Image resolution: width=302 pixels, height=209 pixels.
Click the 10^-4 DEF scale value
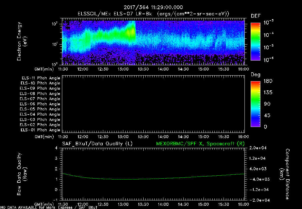point(268,35)
